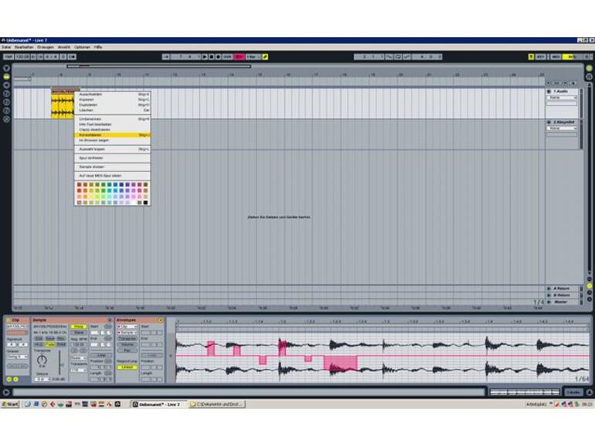Click the Windows Start button
The width and height of the screenshot is (595, 446).
[x=10, y=404]
